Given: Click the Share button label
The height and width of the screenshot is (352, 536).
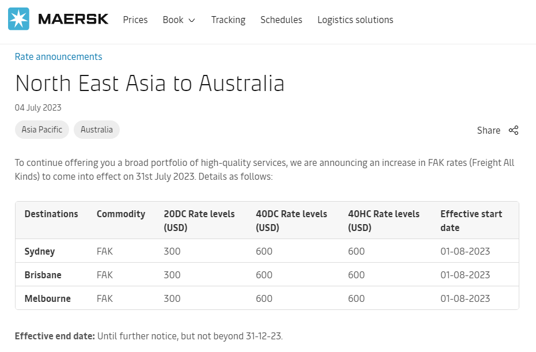Looking at the screenshot, I should pyautogui.click(x=488, y=130).
